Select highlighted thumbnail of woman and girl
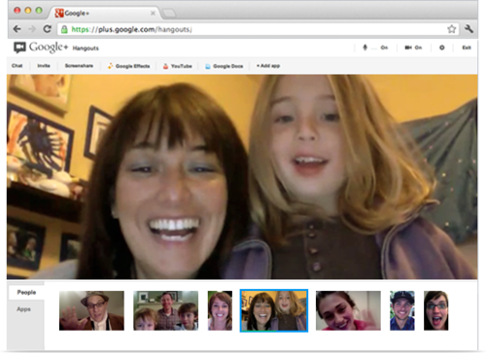The image size is (486, 353). pyautogui.click(x=274, y=310)
